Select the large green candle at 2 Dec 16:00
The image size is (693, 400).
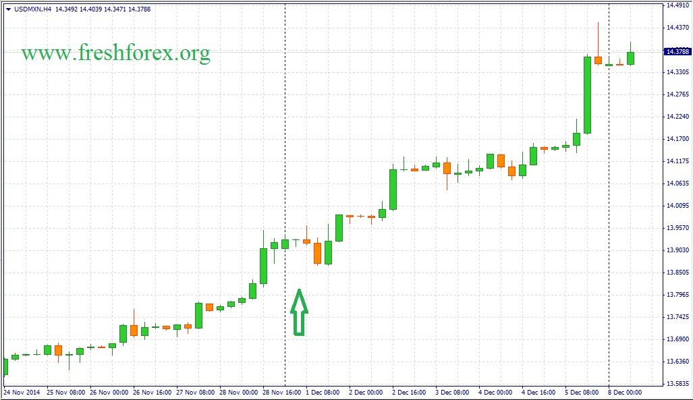[393, 189]
